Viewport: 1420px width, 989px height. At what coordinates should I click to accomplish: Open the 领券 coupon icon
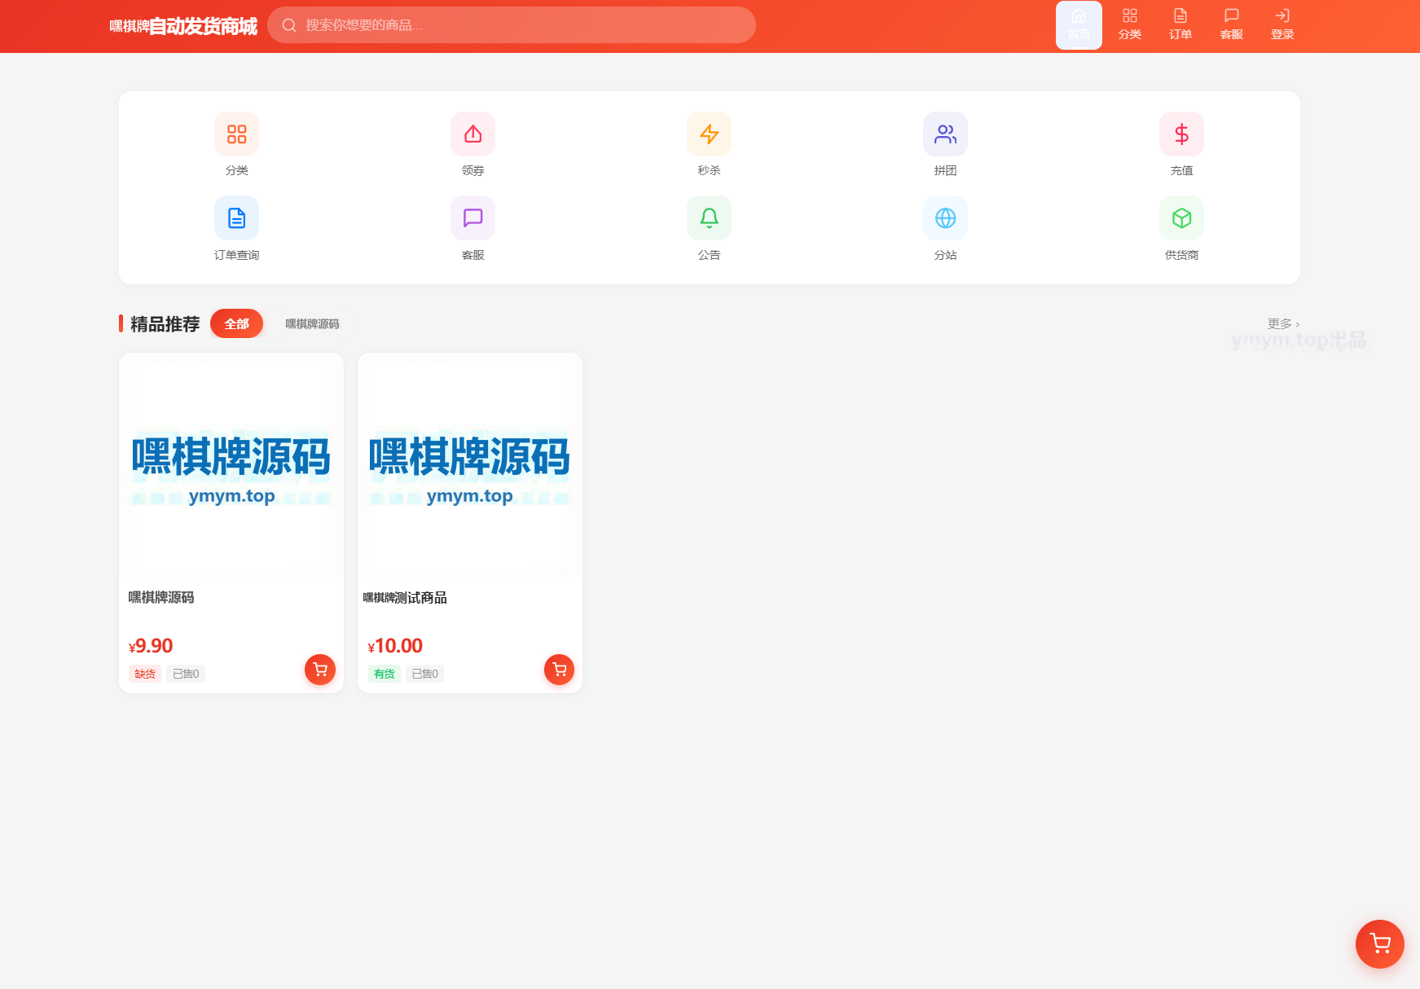coord(473,134)
